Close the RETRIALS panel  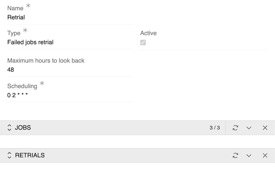[x=265, y=155]
